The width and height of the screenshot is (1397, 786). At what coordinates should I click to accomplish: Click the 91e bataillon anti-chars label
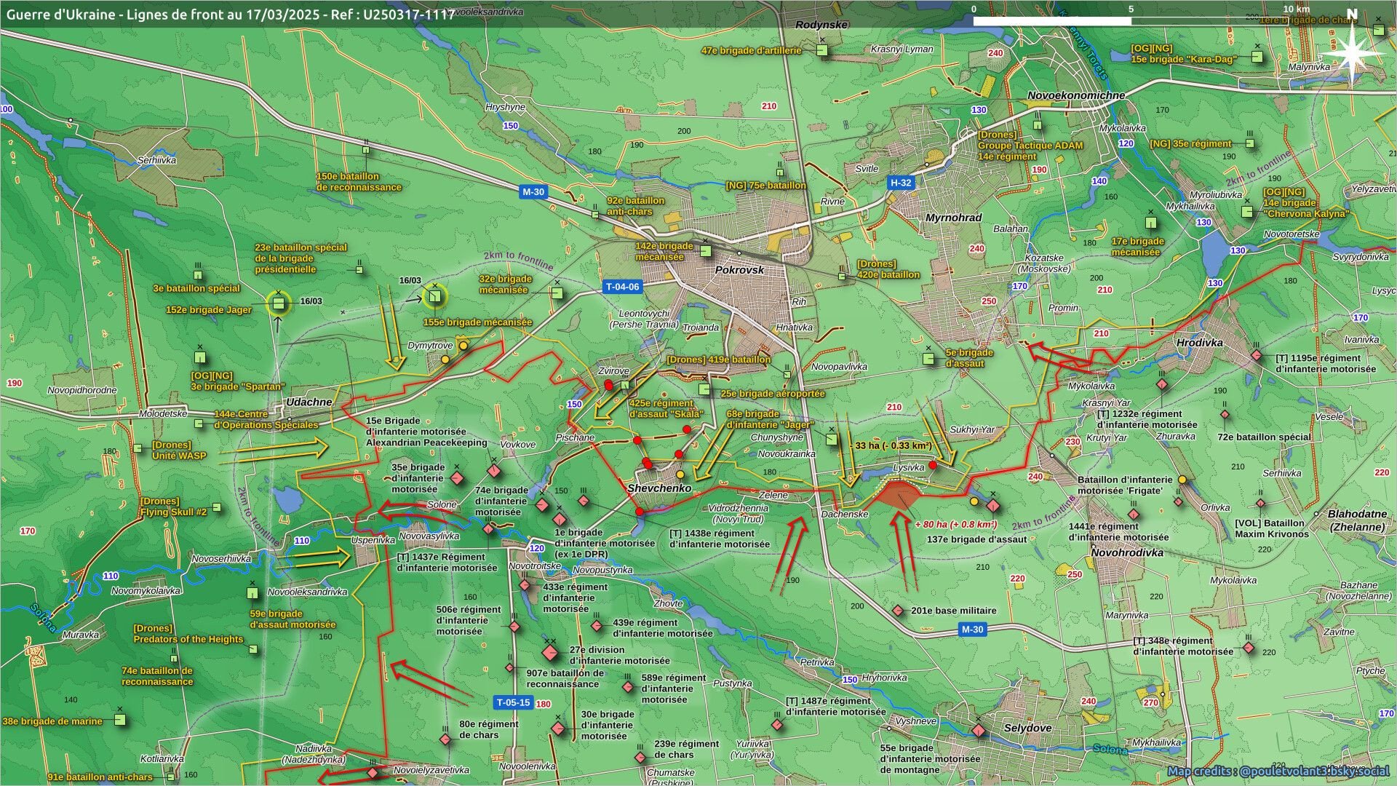[100, 777]
